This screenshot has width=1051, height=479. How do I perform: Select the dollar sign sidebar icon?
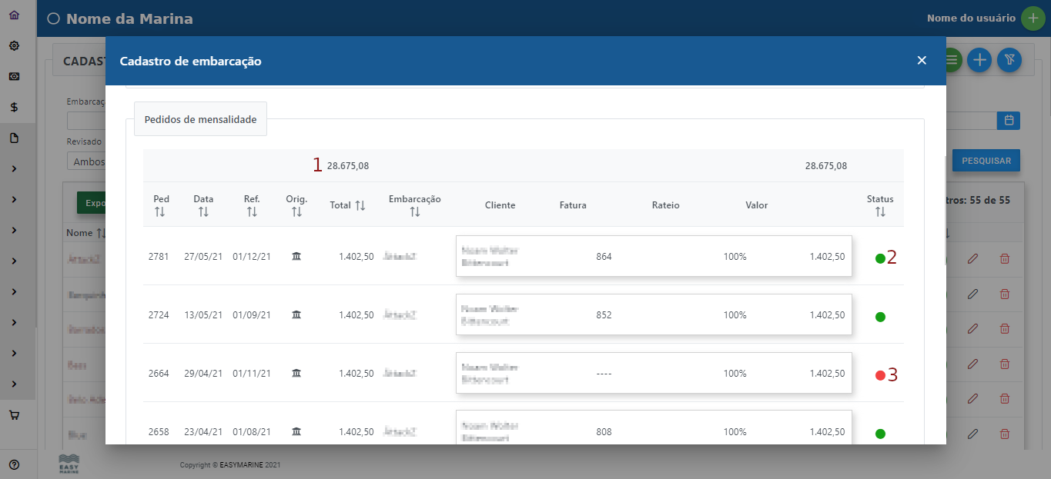pos(14,108)
